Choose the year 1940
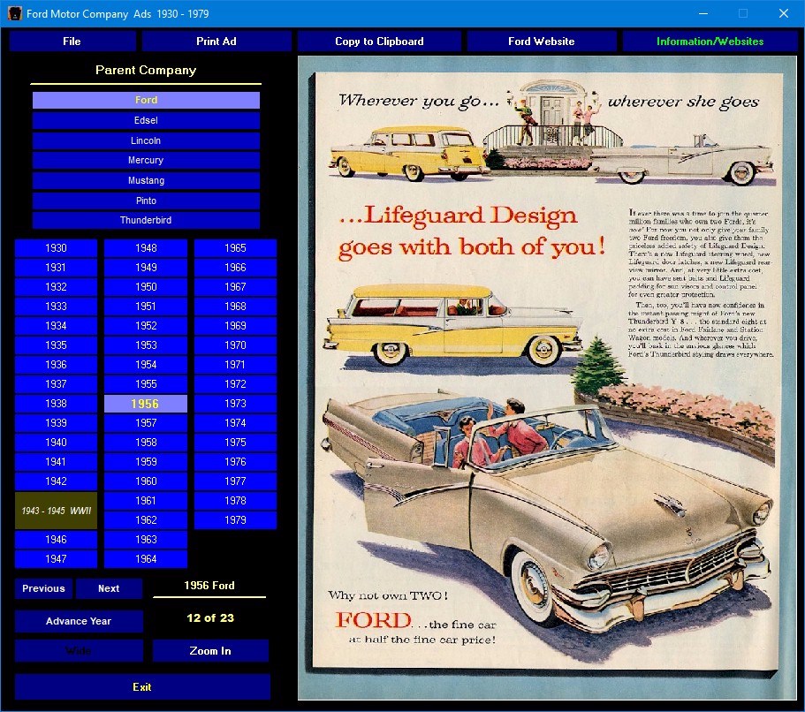The width and height of the screenshot is (805, 712). (x=56, y=442)
